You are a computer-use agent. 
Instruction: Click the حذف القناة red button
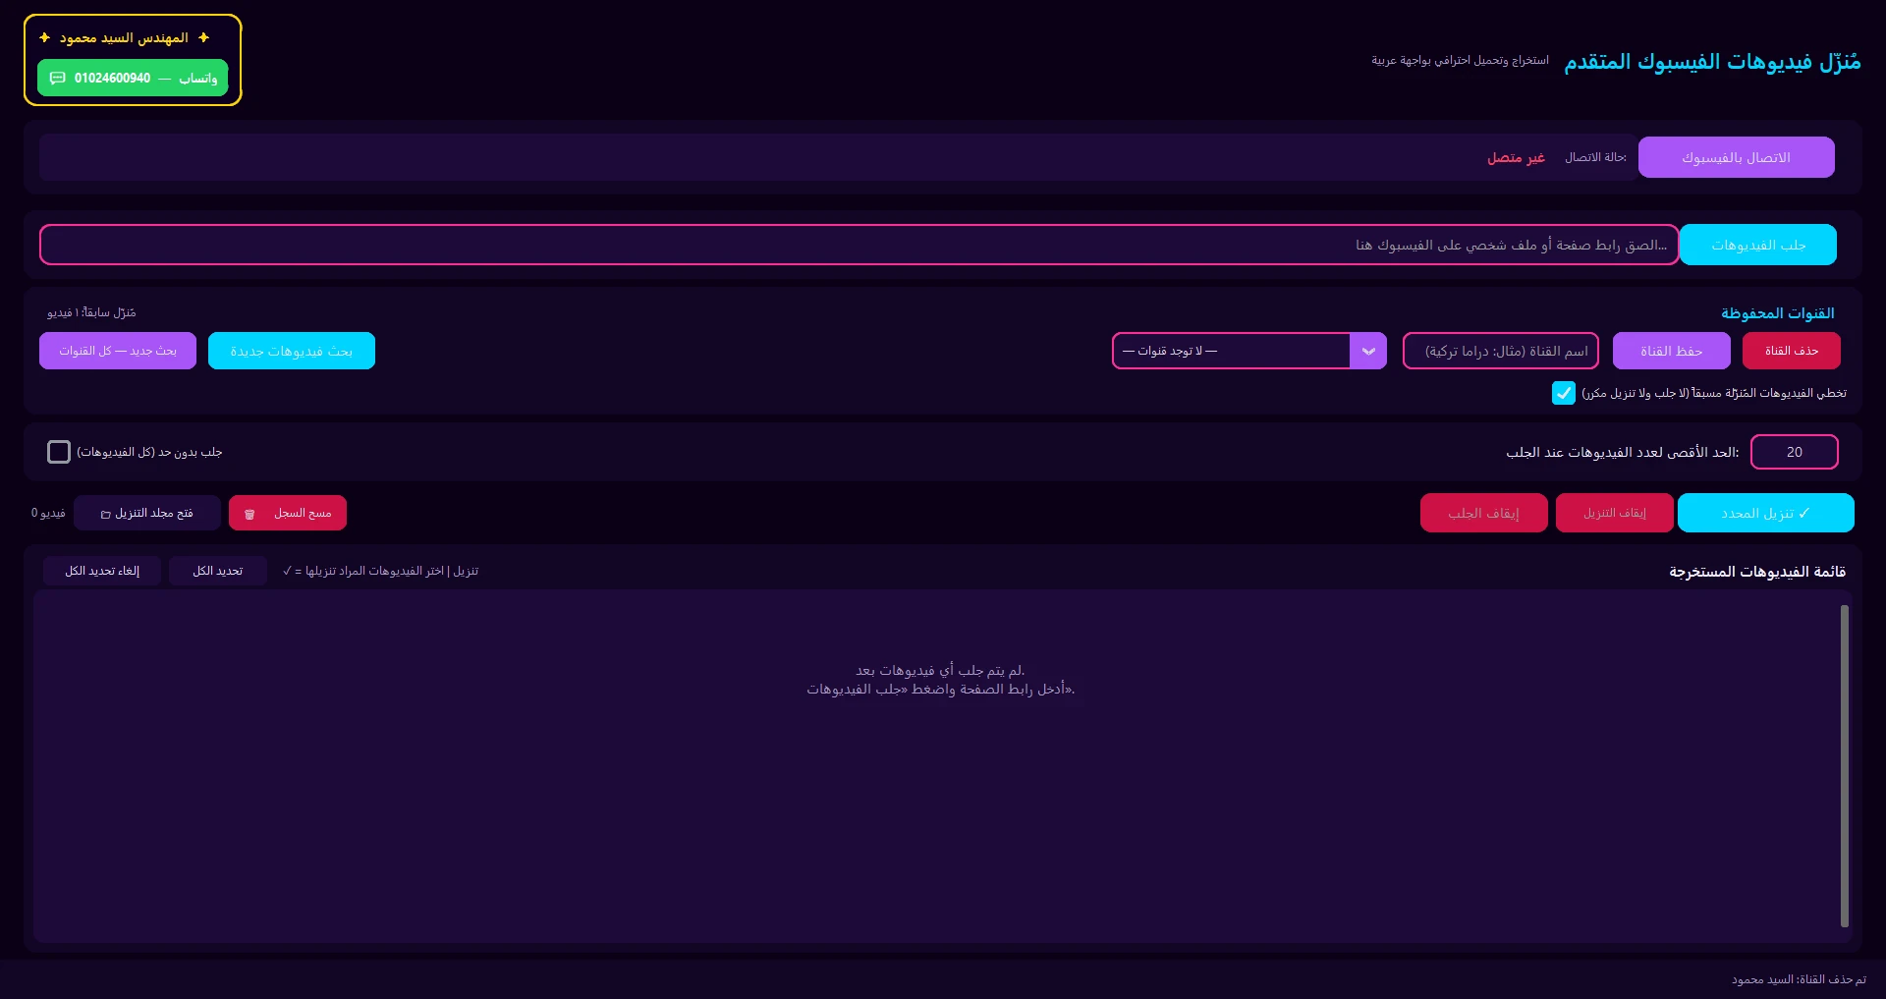click(1791, 351)
